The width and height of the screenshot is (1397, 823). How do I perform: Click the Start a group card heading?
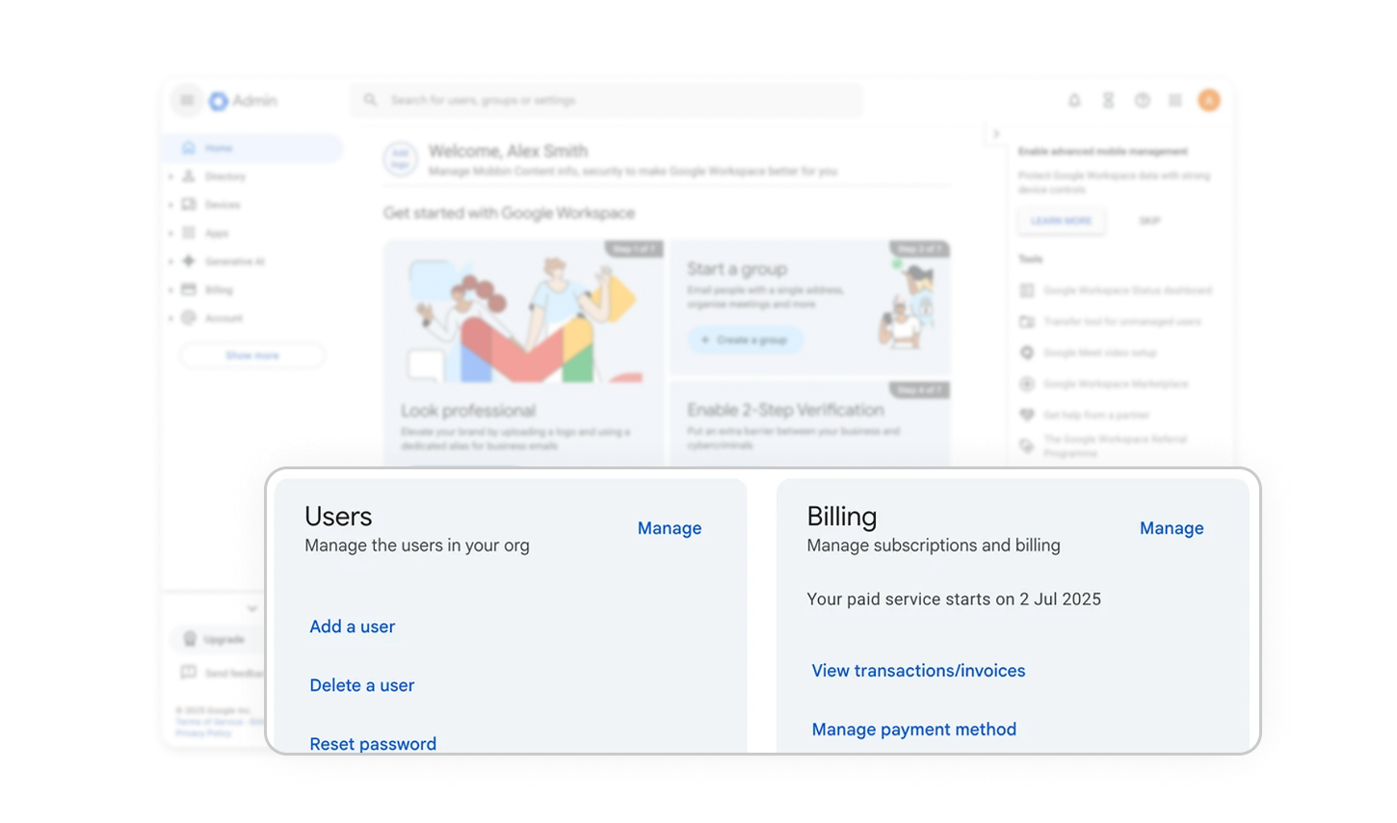[737, 269]
